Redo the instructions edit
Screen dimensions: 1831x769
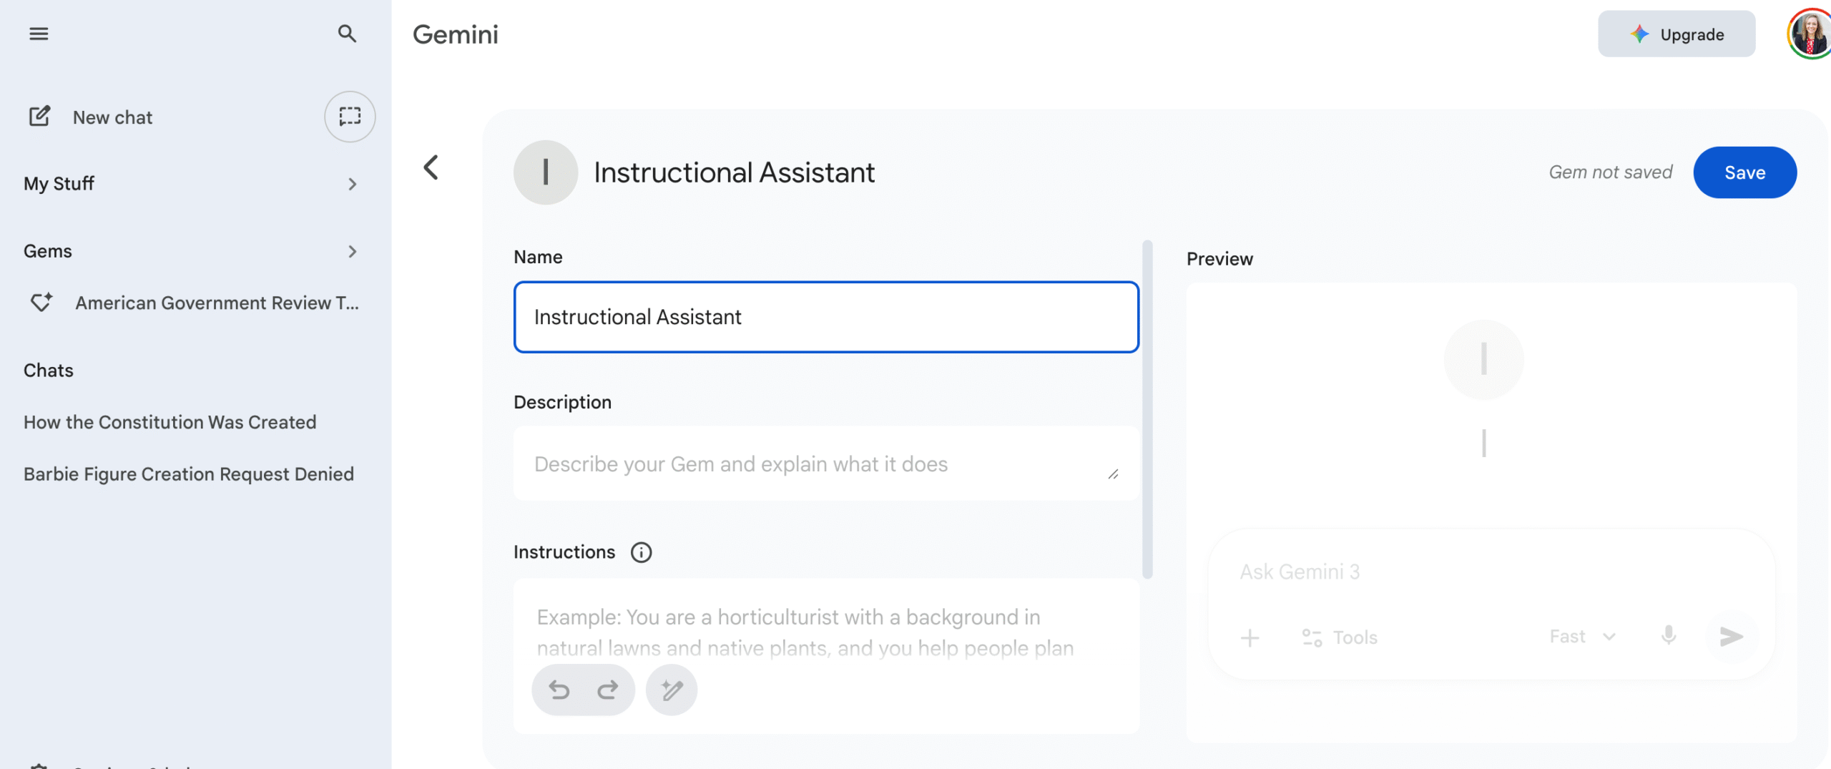coord(607,690)
